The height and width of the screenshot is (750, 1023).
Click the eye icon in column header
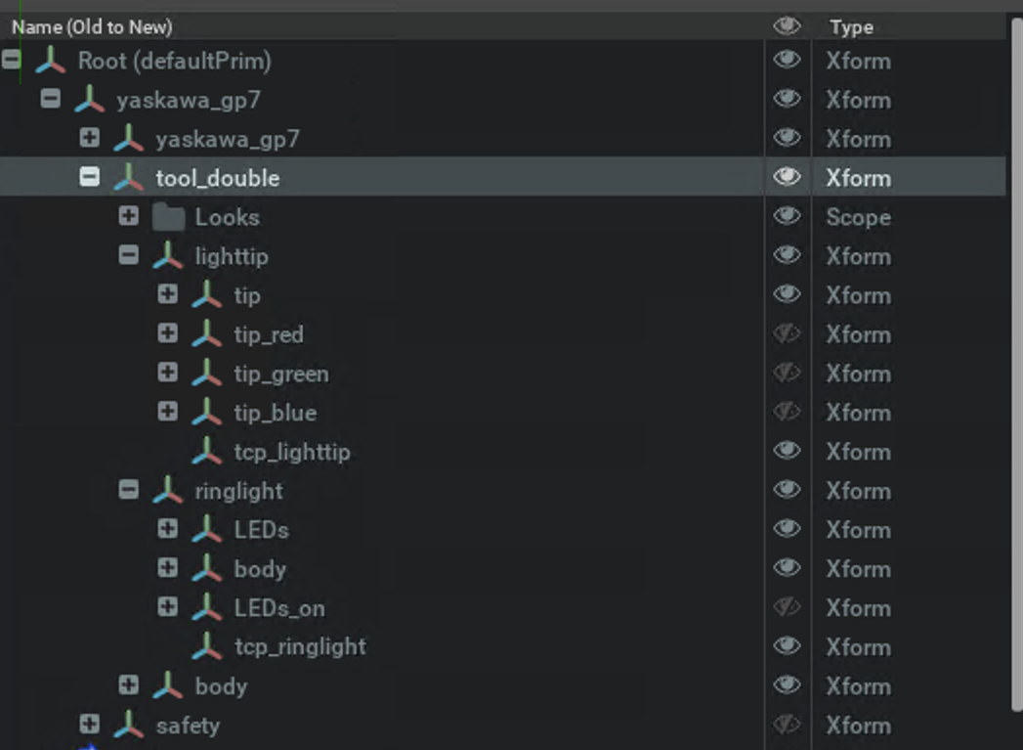tap(787, 26)
